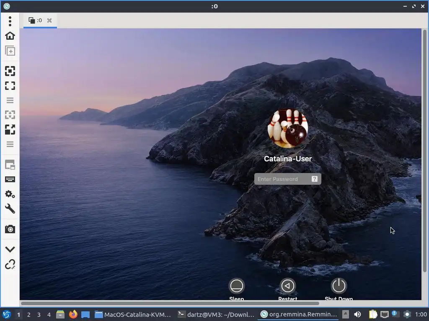Open clipboard manager tray icon
This screenshot has height=321, width=429.
click(x=372, y=315)
